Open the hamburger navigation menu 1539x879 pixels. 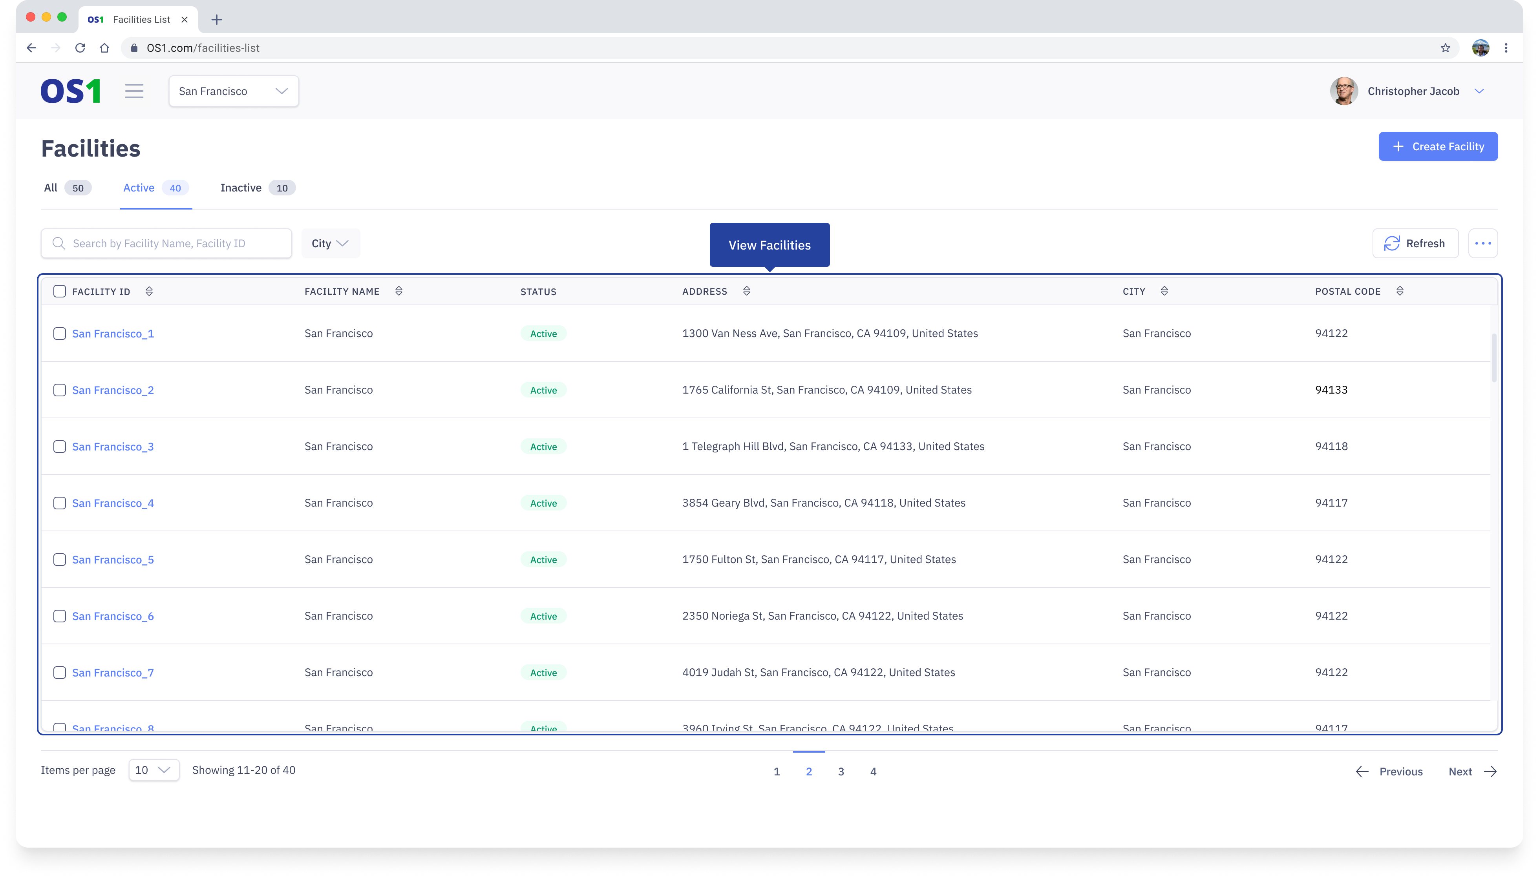134,91
